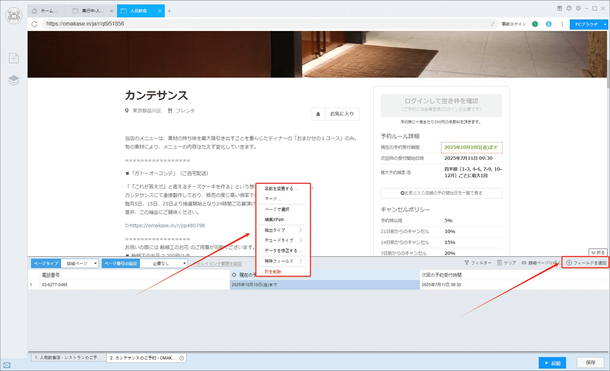610x371 pixels.
Task: Open the dropdown arrow beside PCブラウザ
Action: click(x=605, y=24)
